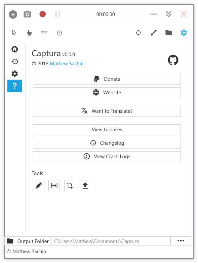Toggle mouse clicks overlay hand icon
This screenshot has width=198, height=263.
[x=29, y=33]
